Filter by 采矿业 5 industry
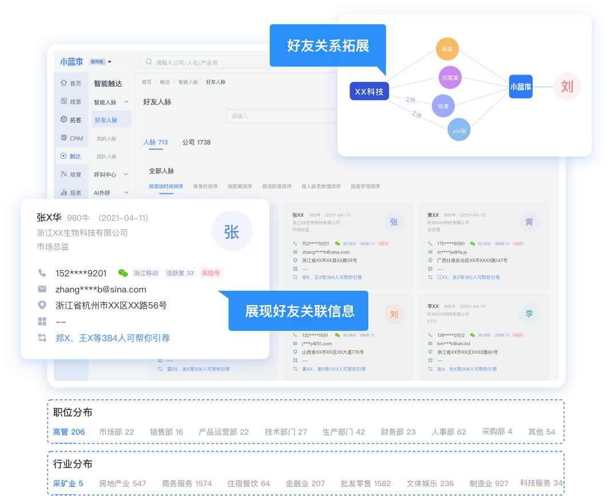Image resolution: width=610 pixels, height=496 pixels. click(68, 483)
